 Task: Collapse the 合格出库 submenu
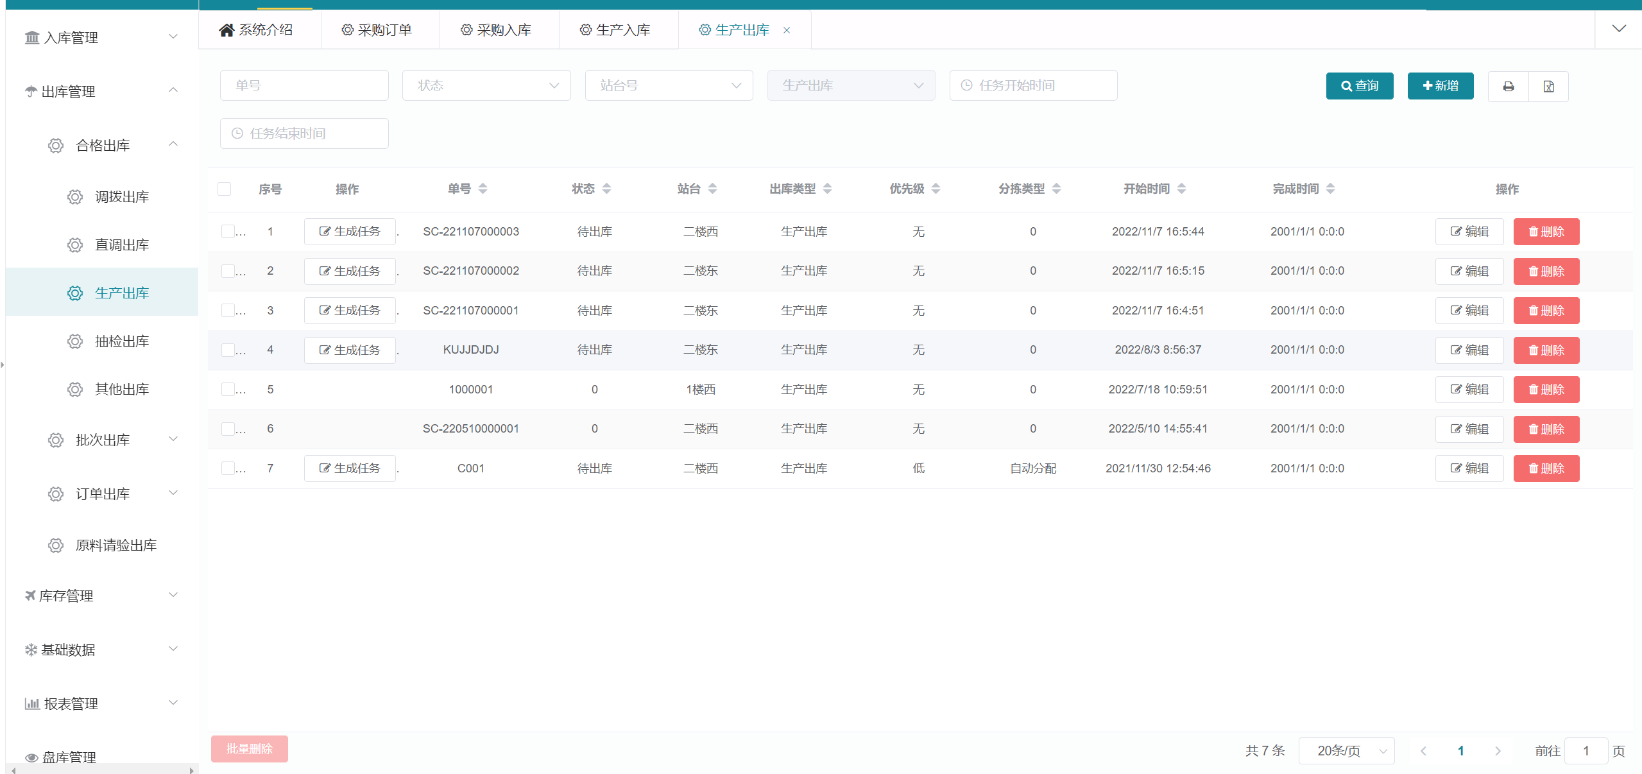pos(102,146)
